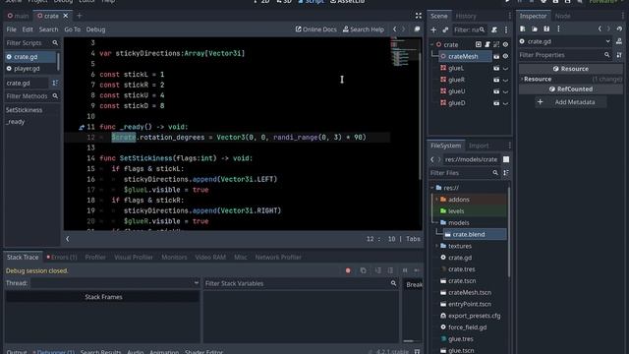Image resolution: width=629 pixels, height=354 pixels.
Task: Open Online Docs
Action: tap(315, 29)
